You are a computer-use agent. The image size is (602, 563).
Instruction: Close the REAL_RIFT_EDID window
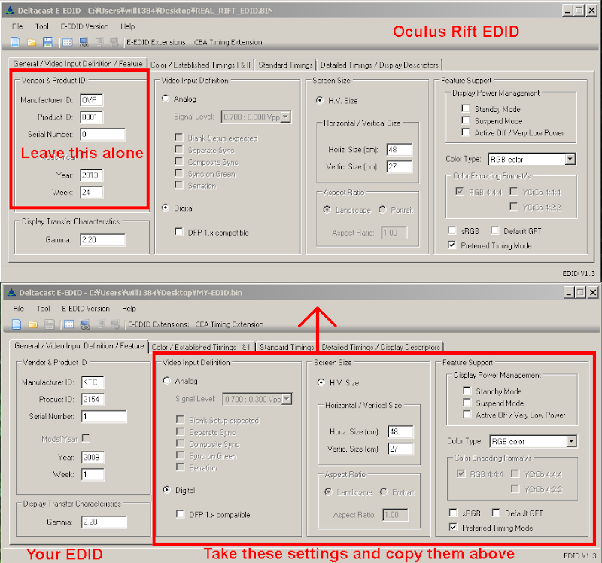591,11
